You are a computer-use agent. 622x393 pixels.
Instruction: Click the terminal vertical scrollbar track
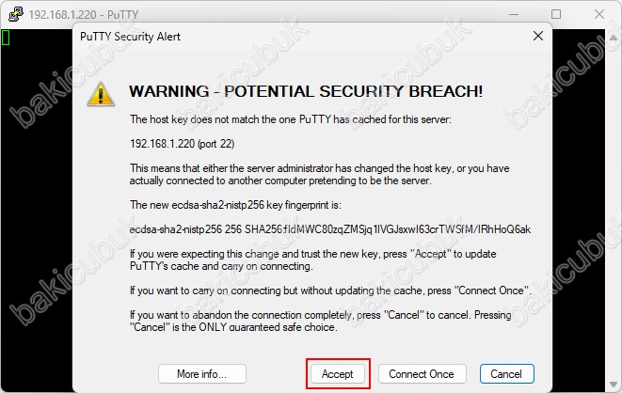coord(614,210)
